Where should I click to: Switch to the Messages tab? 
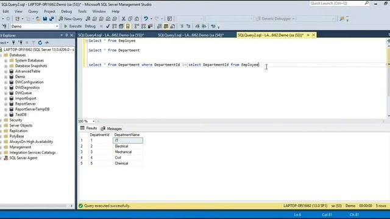(x=112, y=128)
